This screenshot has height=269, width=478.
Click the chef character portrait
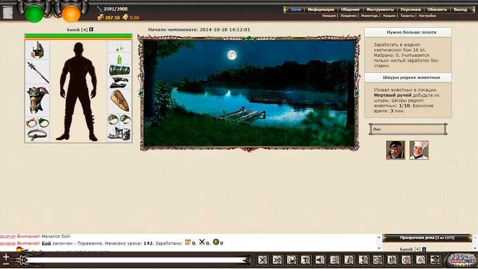tap(419, 150)
